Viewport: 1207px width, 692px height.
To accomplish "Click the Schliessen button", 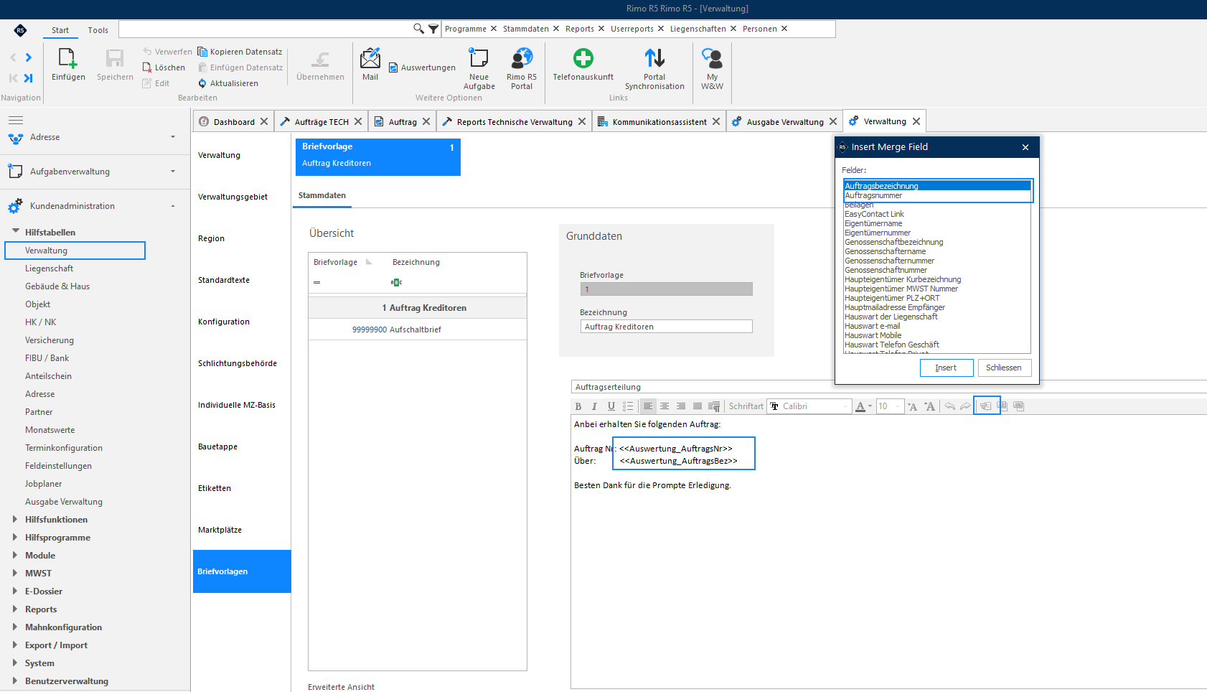I will (1003, 368).
